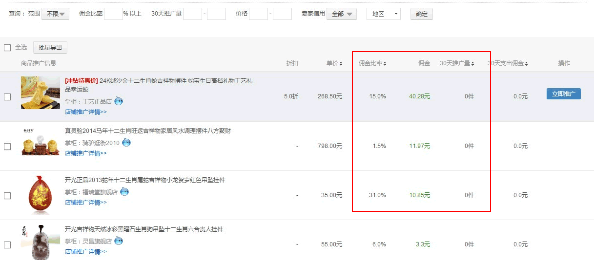Expand the 地区 region dropdown

[x=383, y=14]
